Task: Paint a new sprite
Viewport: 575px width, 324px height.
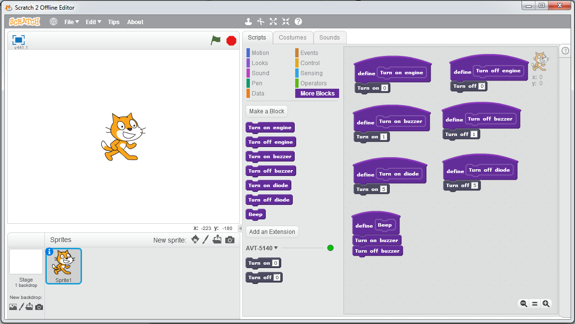Action: 205,239
